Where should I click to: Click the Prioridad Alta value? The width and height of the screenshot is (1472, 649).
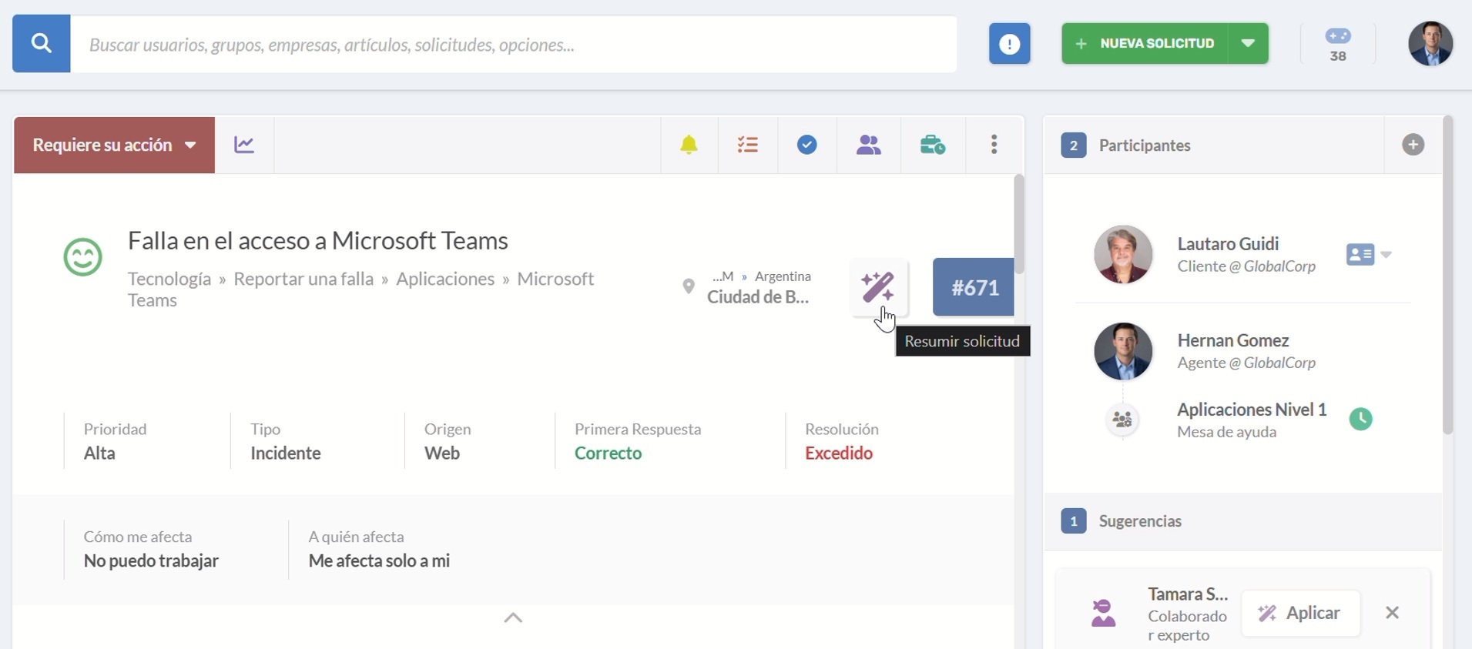[99, 453]
